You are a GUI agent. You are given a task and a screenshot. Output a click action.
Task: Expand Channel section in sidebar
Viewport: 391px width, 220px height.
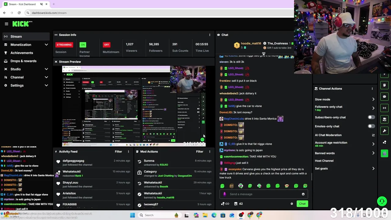pos(46,77)
